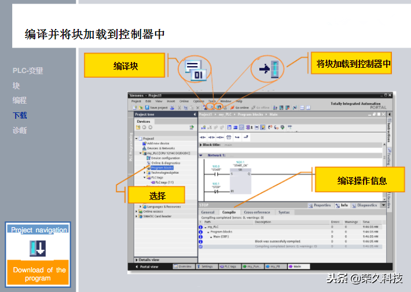Open the my_FB taskbar tab
Image resolution: width=411 pixels, height=292 pixels.
[x=276, y=267]
